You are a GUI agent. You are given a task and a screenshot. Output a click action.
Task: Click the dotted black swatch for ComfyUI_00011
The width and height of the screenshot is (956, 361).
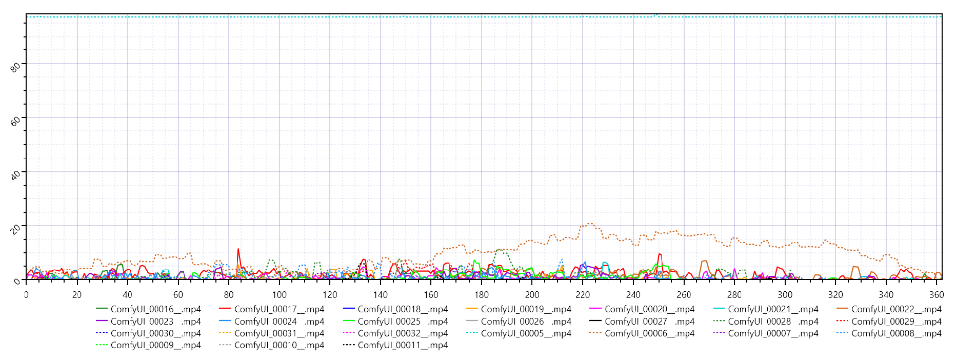point(349,345)
